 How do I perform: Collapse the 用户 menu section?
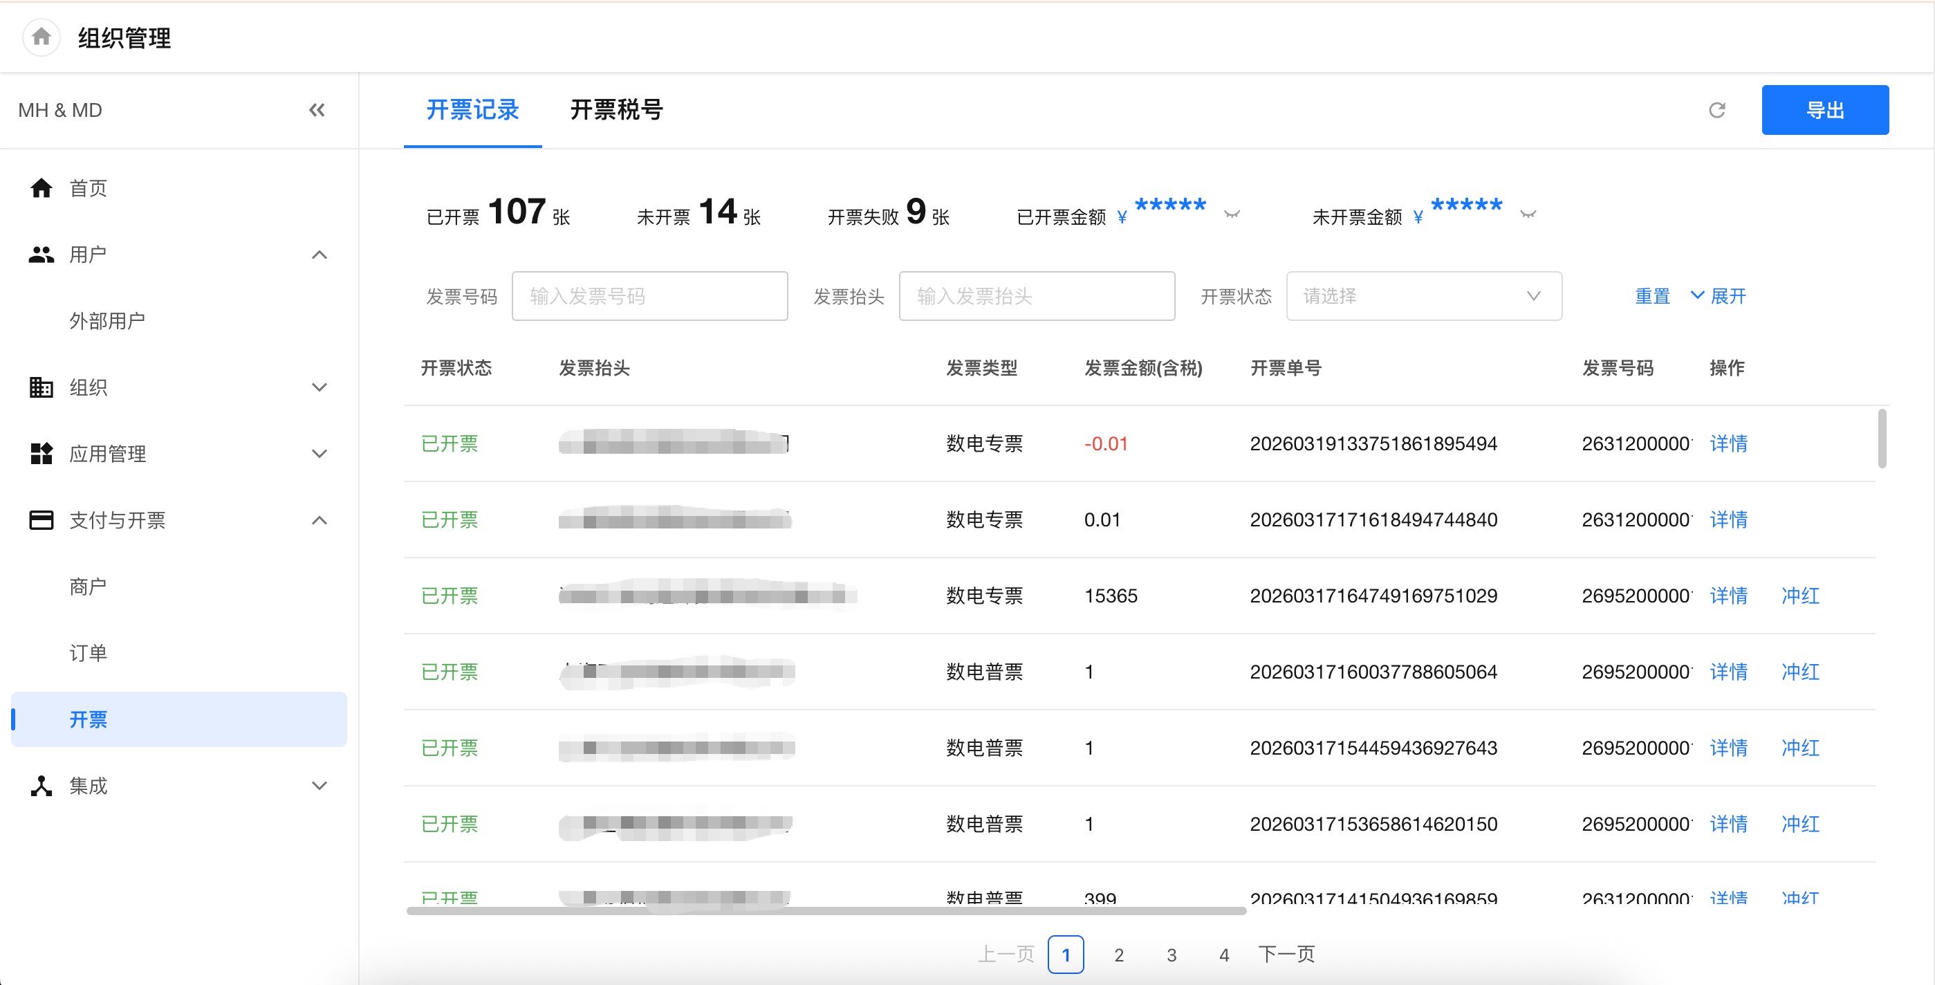click(x=320, y=255)
